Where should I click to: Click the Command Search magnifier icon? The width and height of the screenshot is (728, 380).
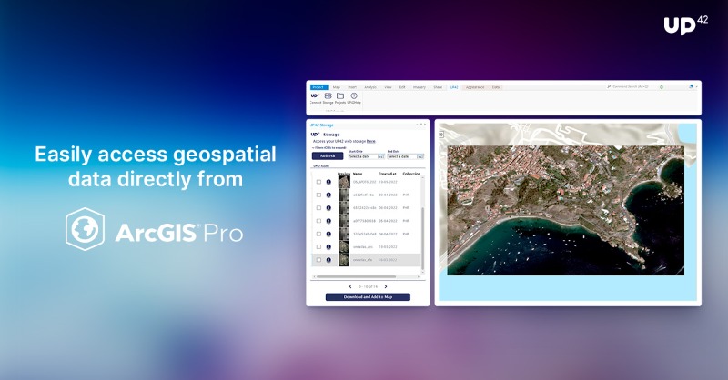pos(609,86)
